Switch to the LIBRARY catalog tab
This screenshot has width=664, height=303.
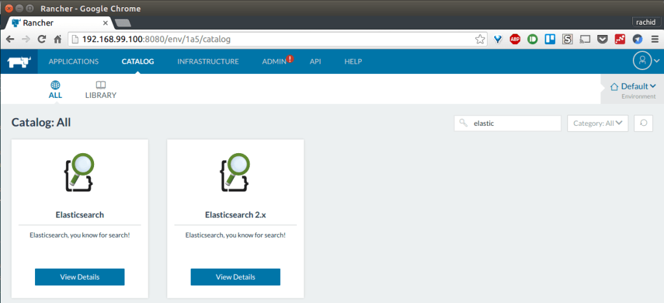point(101,90)
